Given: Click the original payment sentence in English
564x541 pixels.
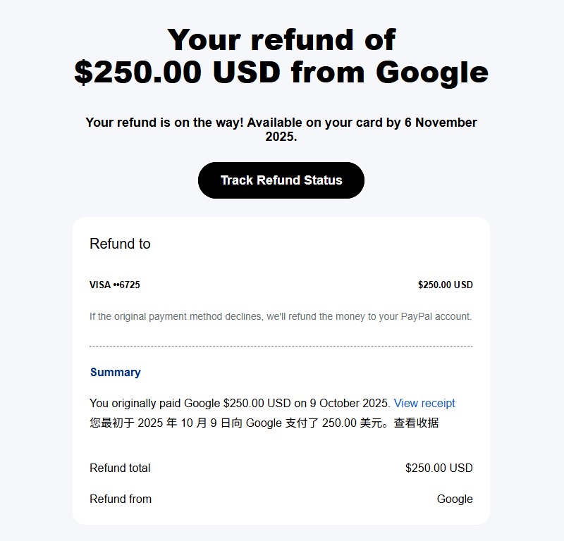Looking at the screenshot, I should pos(240,403).
